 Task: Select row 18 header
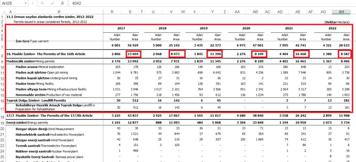click(2, 115)
